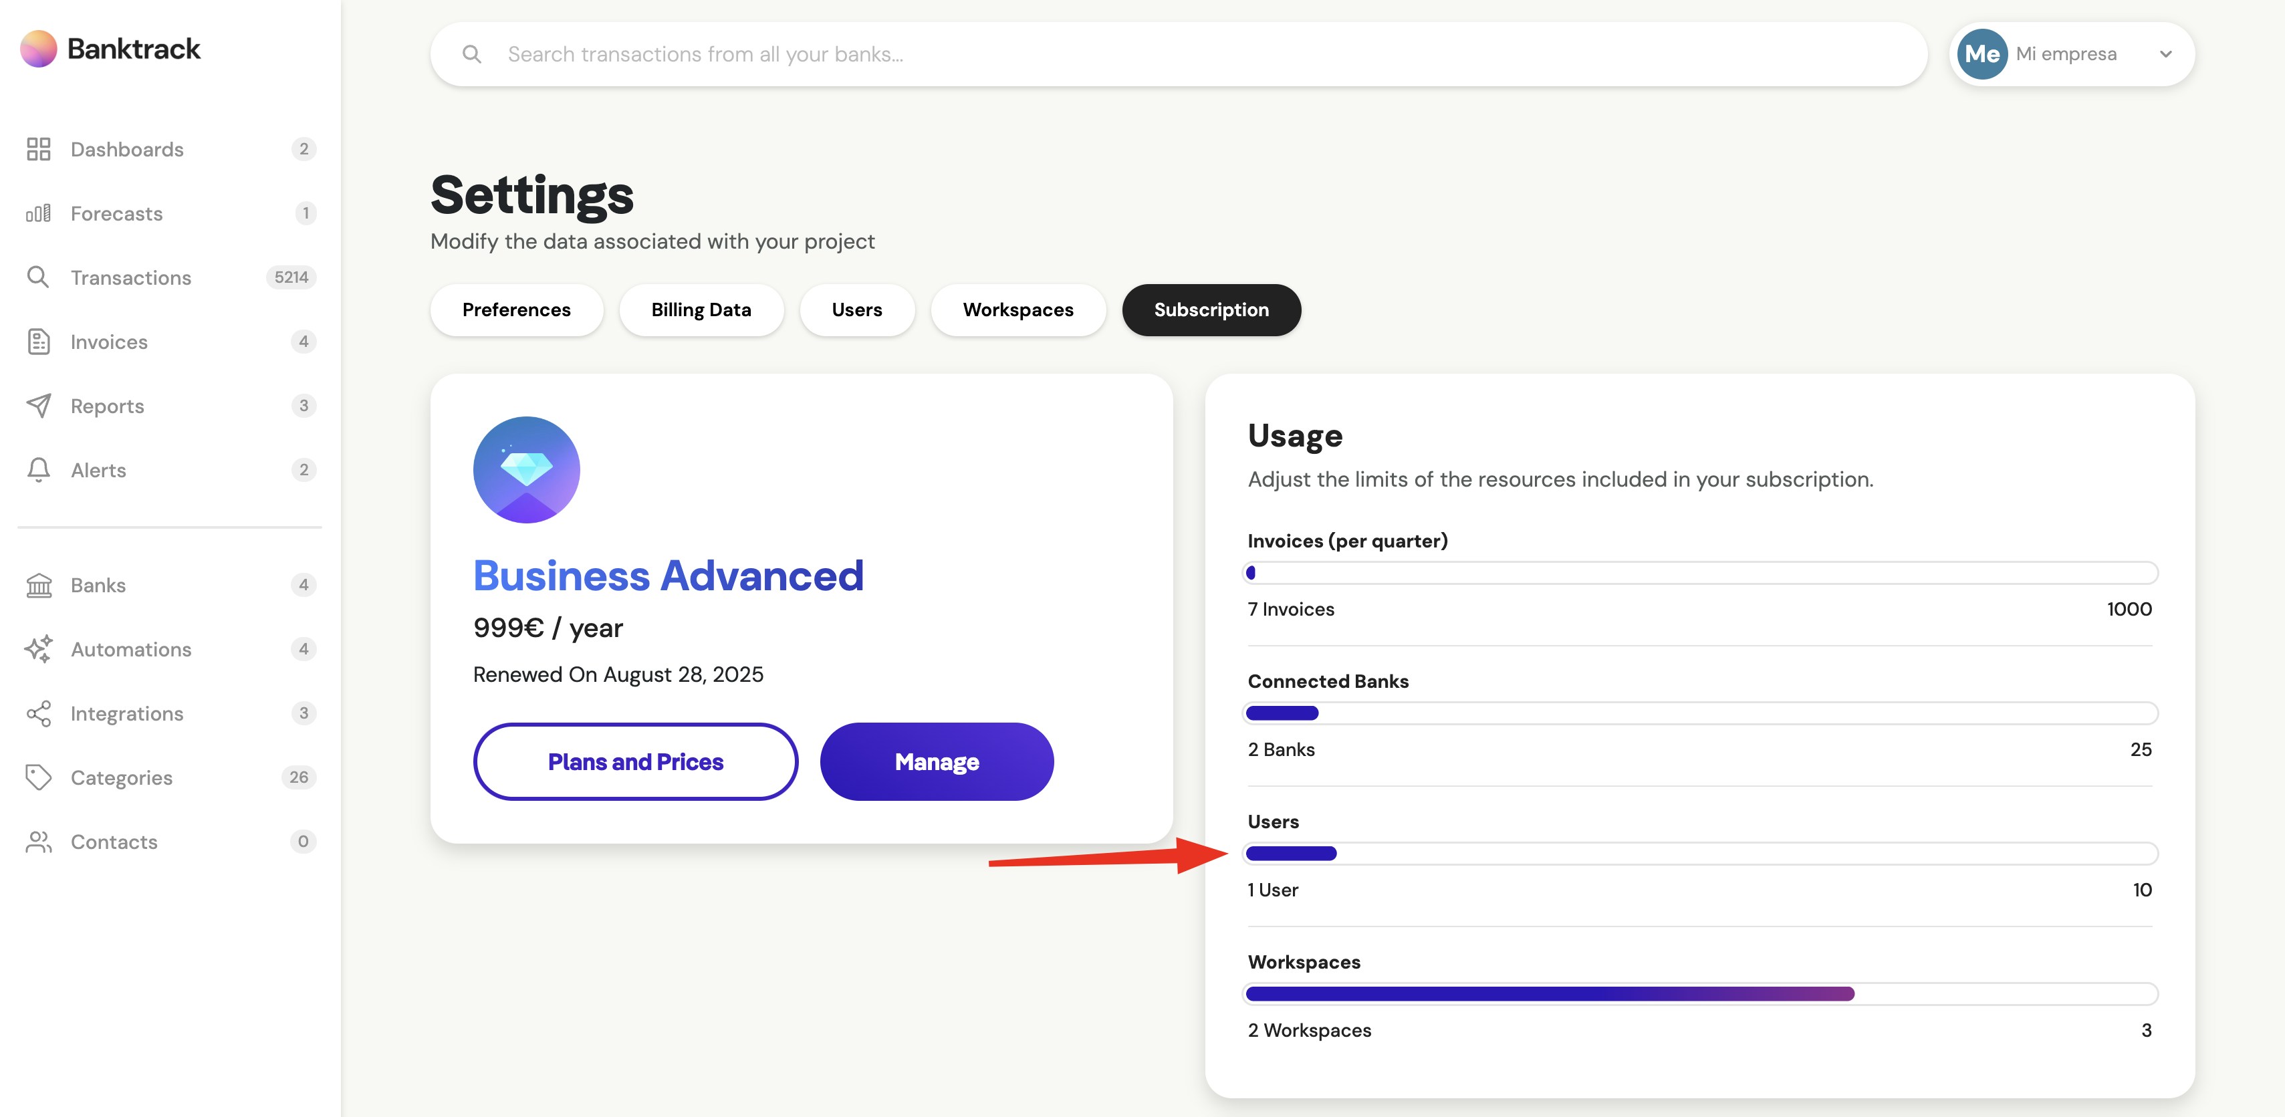Click the Reports paper-plane icon
Viewport: 2285px width, 1117px height.
click(x=38, y=406)
